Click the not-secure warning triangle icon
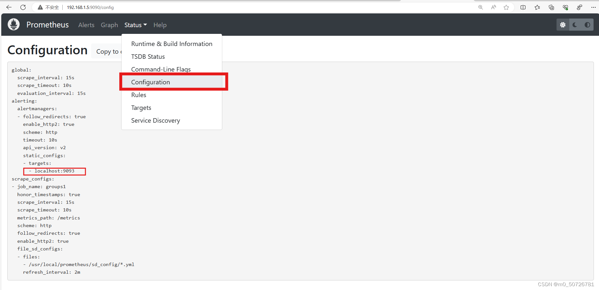599x290 pixels. point(40,7)
